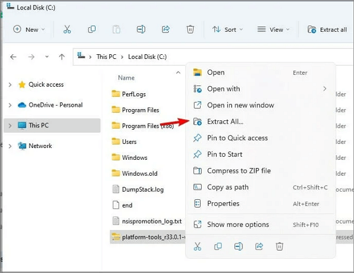Select the file named end
The image size is (354, 273).
tap(127, 205)
